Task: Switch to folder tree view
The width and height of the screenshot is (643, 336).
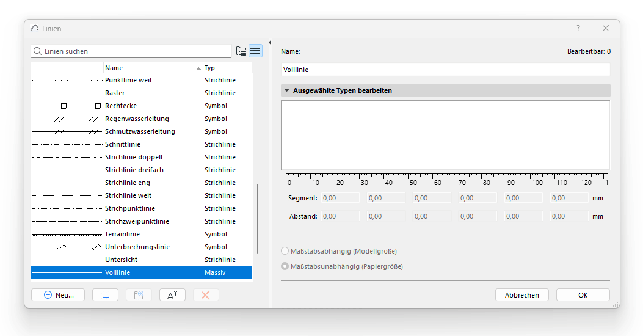Action: (242, 51)
